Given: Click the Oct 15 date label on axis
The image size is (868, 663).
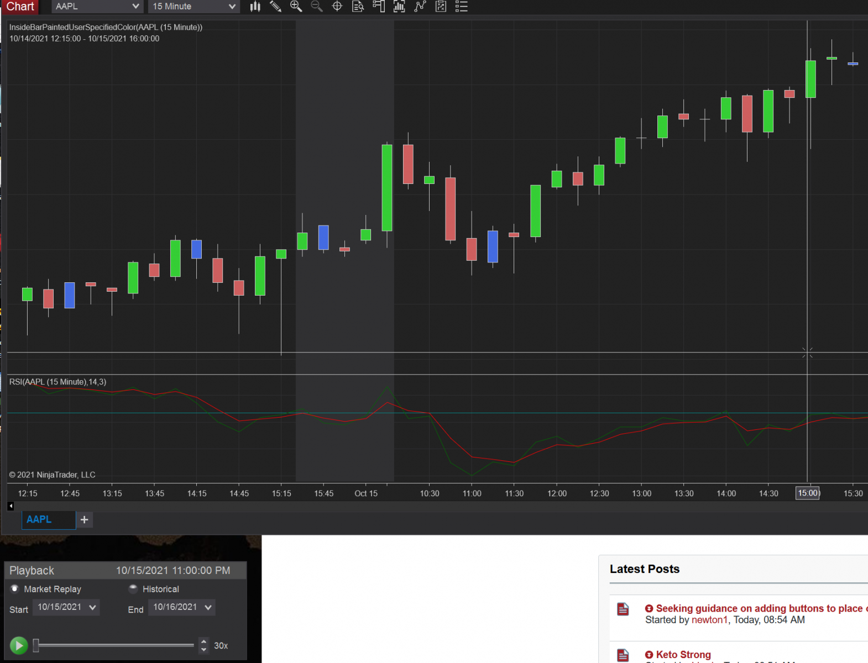Looking at the screenshot, I should (x=366, y=493).
